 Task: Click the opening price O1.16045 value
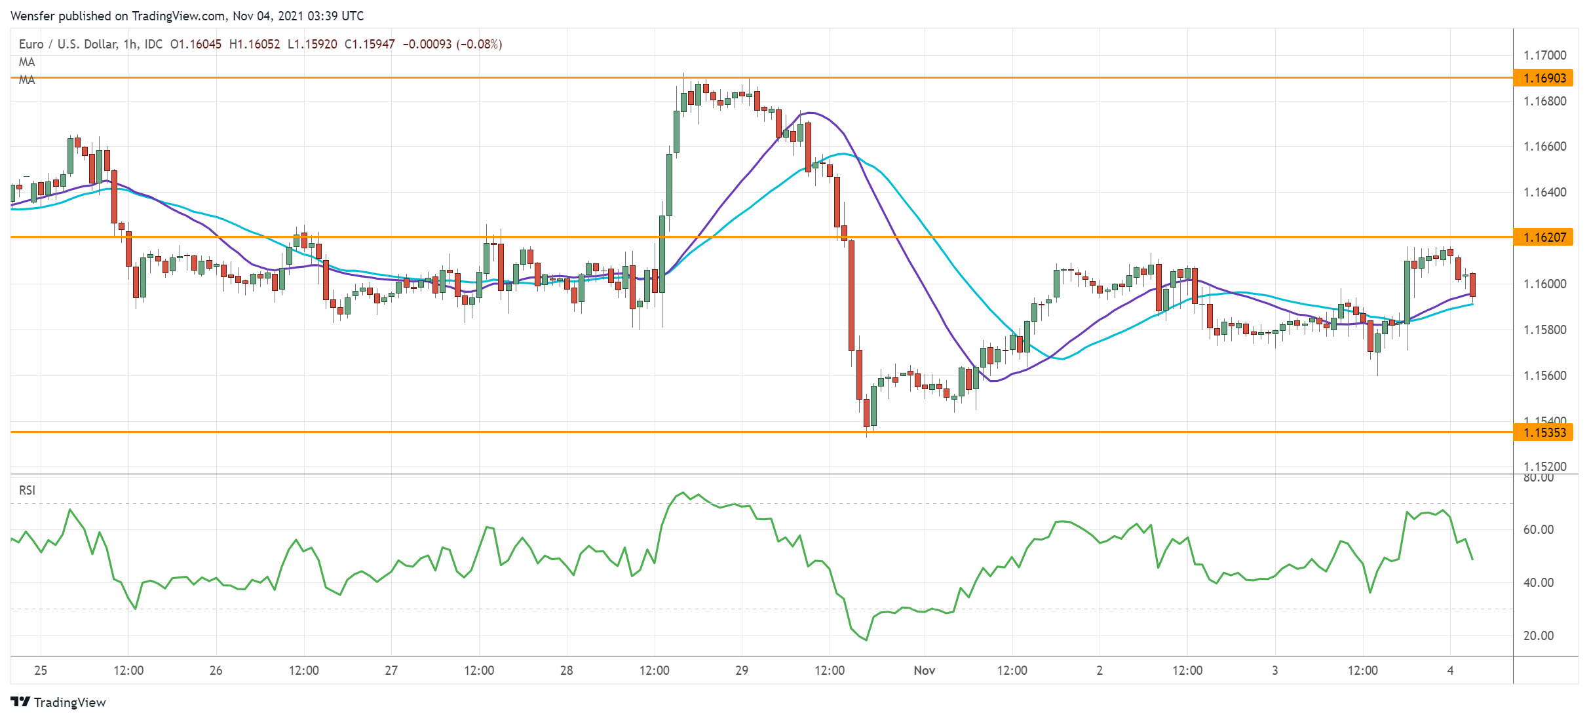(x=196, y=44)
